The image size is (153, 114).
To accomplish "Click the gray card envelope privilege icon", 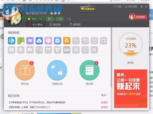I will coord(67,50).
